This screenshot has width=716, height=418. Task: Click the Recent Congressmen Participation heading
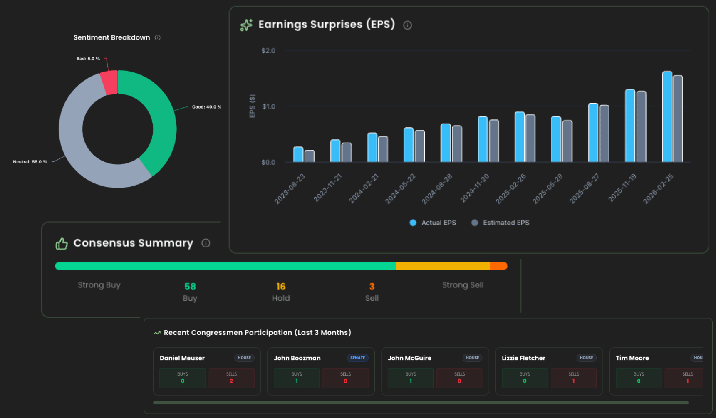(258, 333)
